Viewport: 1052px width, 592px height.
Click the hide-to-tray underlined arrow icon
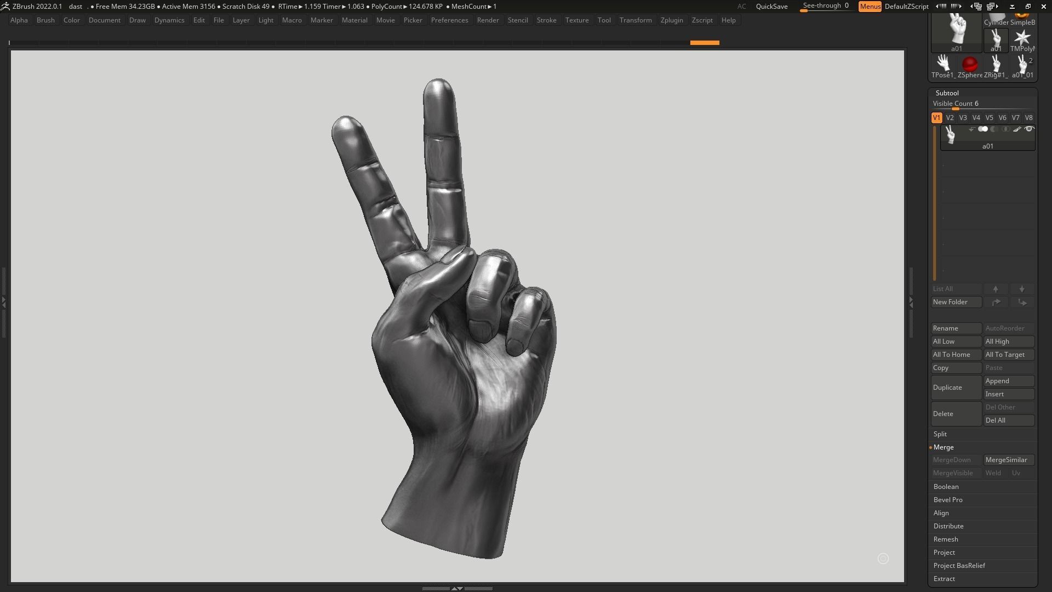click(1012, 7)
